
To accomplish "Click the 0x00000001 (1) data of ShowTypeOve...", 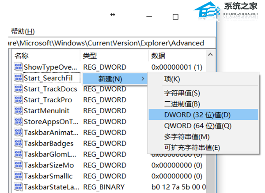I will coord(177,67).
